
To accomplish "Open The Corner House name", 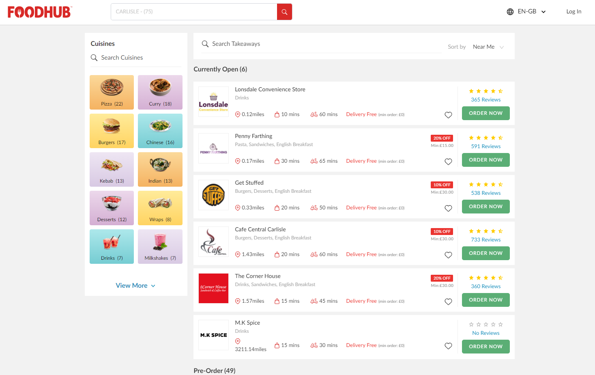I will [258, 276].
